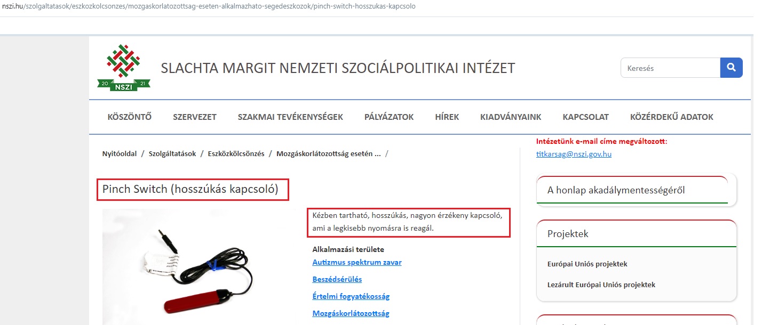Click the titkarsag@nszi.gov.hu email link

pos(574,154)
